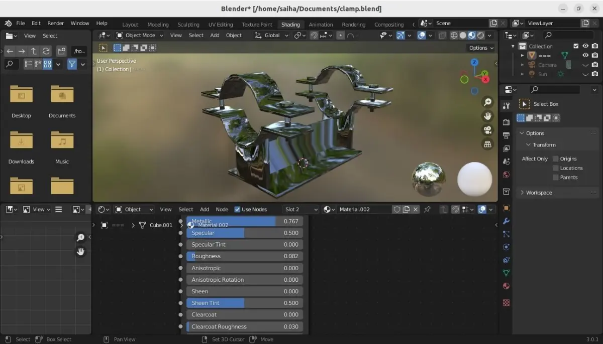Open the File menu
This screenshot has height=344, width=603.
(21, 23)
